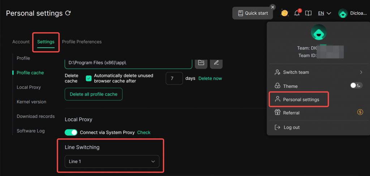Click the Referral gold coin badge

click(x=360, y=112)
